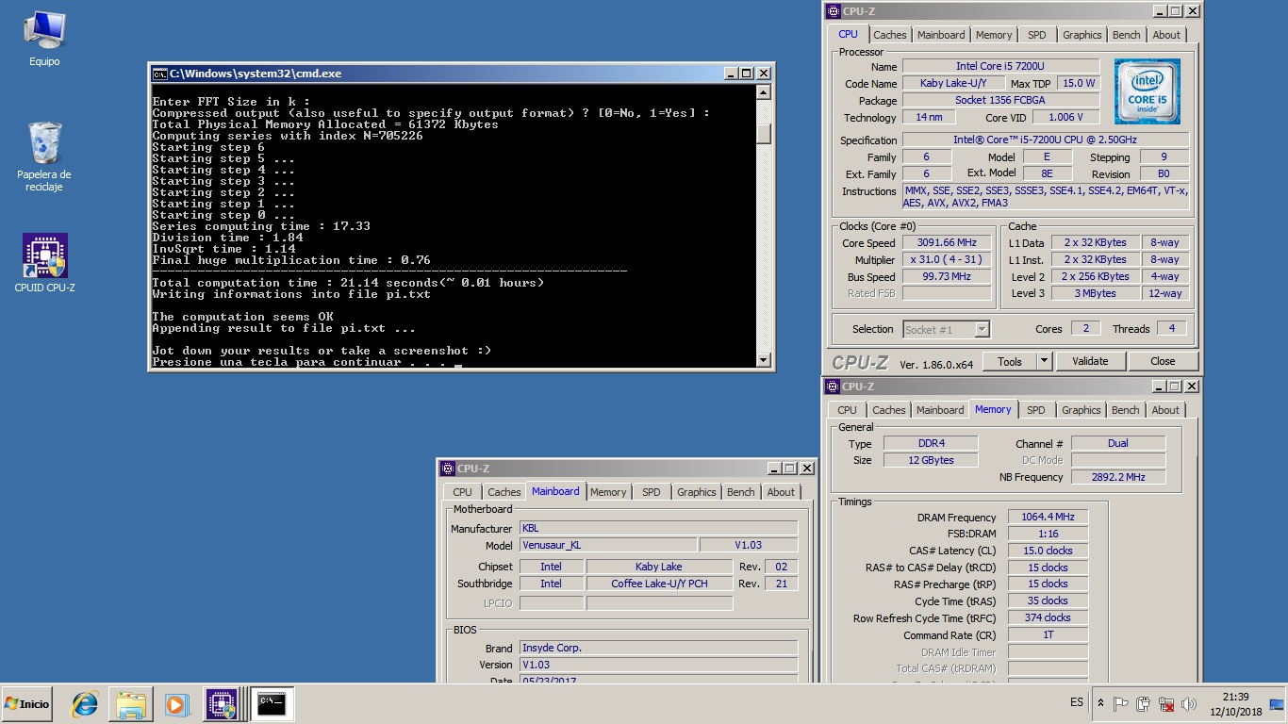Click the Close button in CPU-Z
This screenshot has height=724, width=1288.
(1163, 361)
